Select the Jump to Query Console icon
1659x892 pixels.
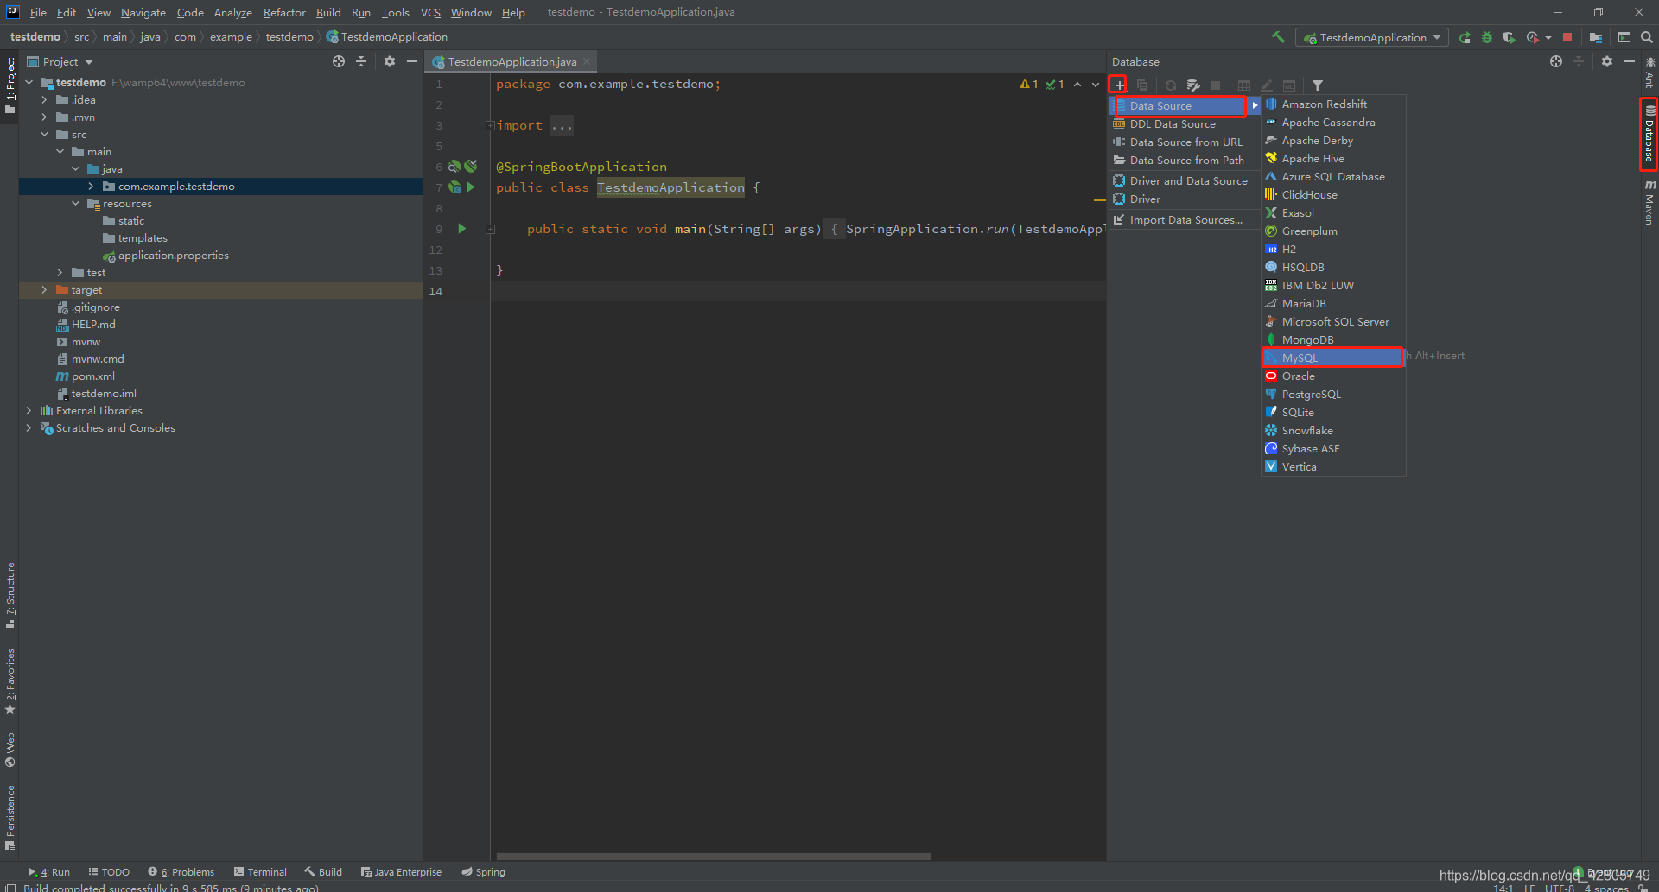(x=1289, y=85)
